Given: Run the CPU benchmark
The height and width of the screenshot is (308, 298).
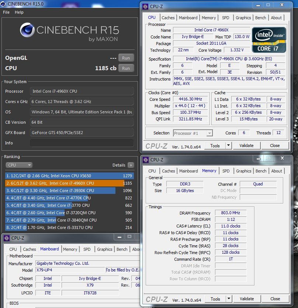Looking at the screenshot, I should [x=126, y=68].
